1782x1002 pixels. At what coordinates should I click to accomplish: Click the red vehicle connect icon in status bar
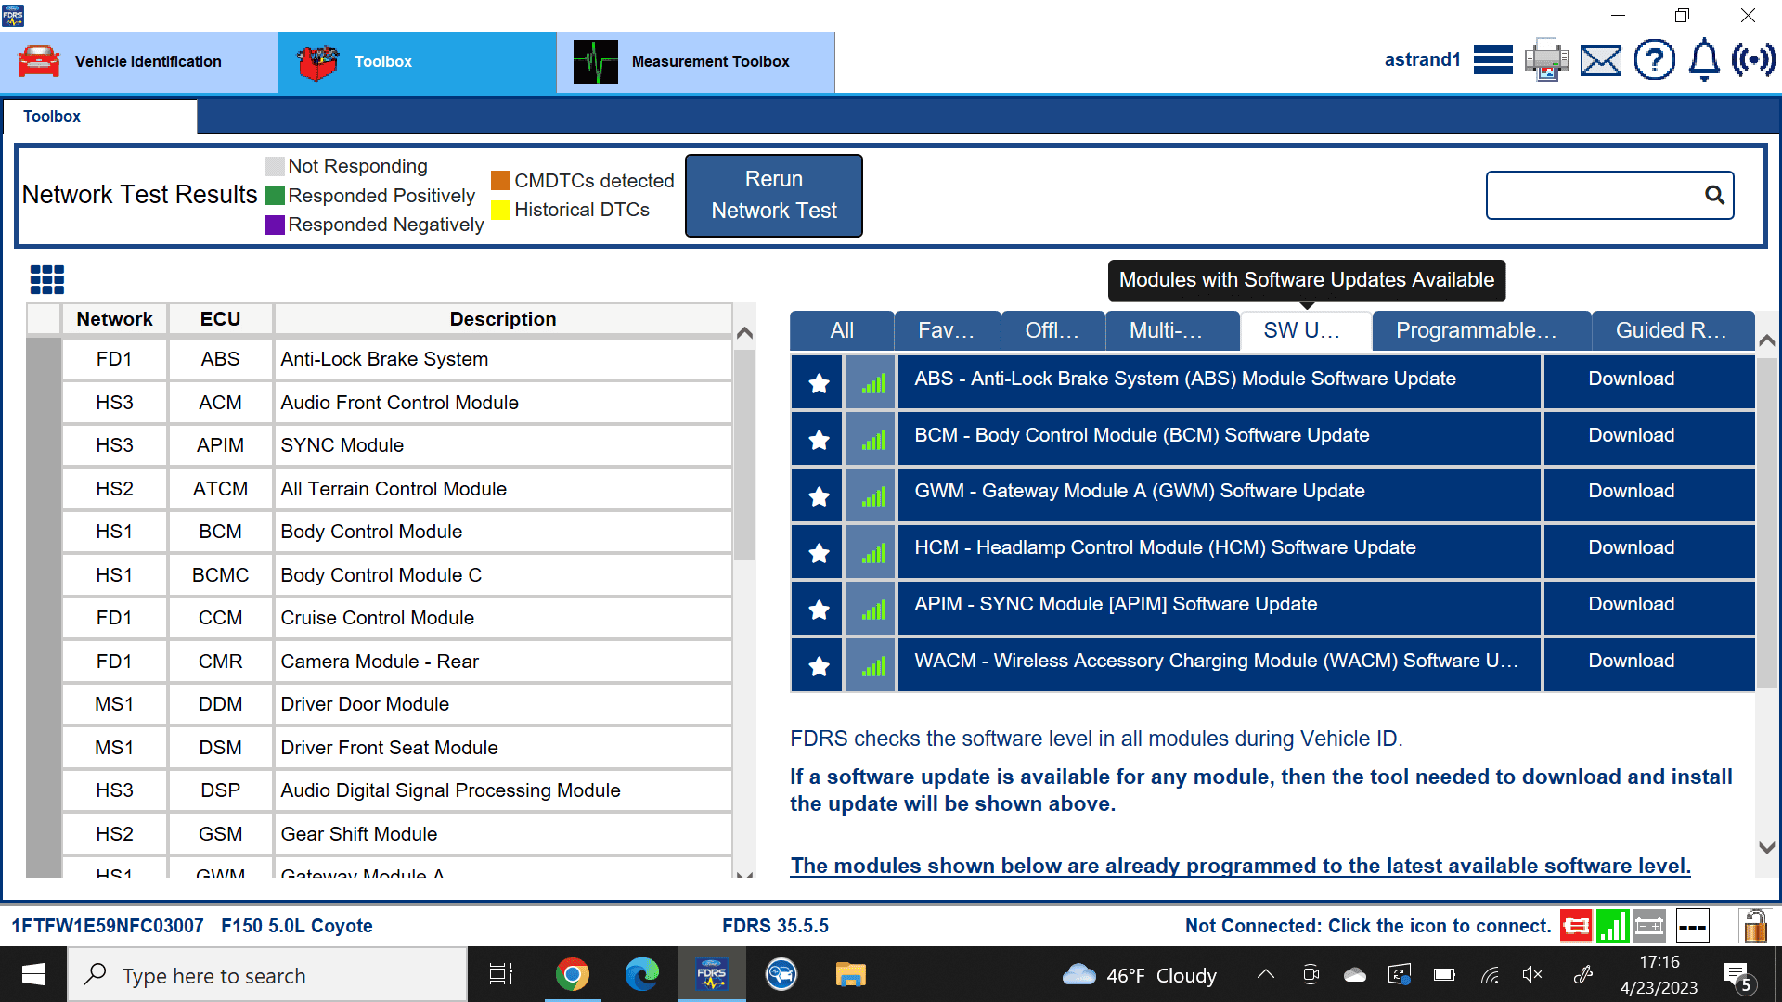coord(1575,925)
